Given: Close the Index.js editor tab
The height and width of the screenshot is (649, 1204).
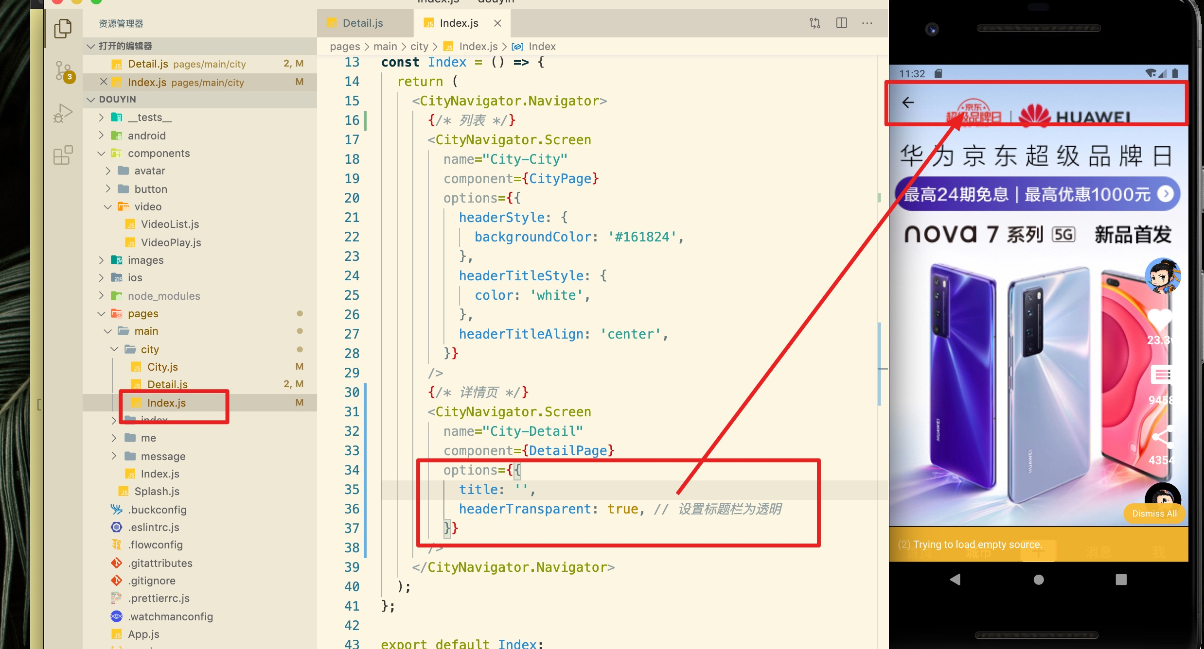Looking at the screenshot, I should [x=497, y=23].
